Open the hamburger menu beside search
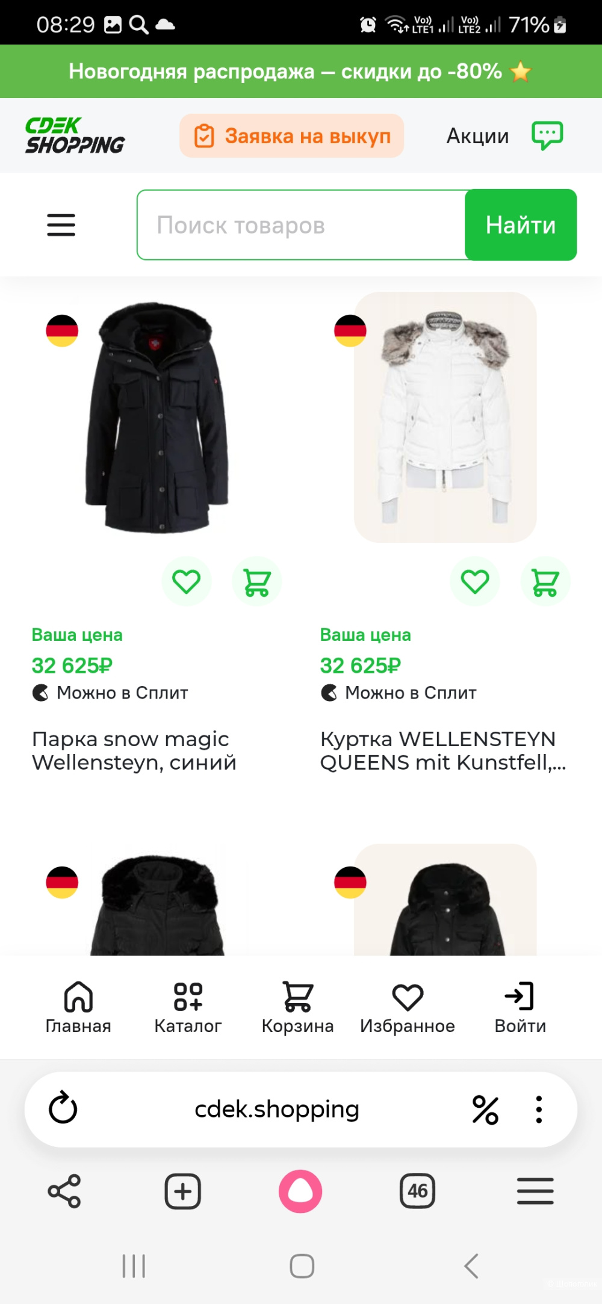This screenshot has width=602, height=1304. click(61, 225)
